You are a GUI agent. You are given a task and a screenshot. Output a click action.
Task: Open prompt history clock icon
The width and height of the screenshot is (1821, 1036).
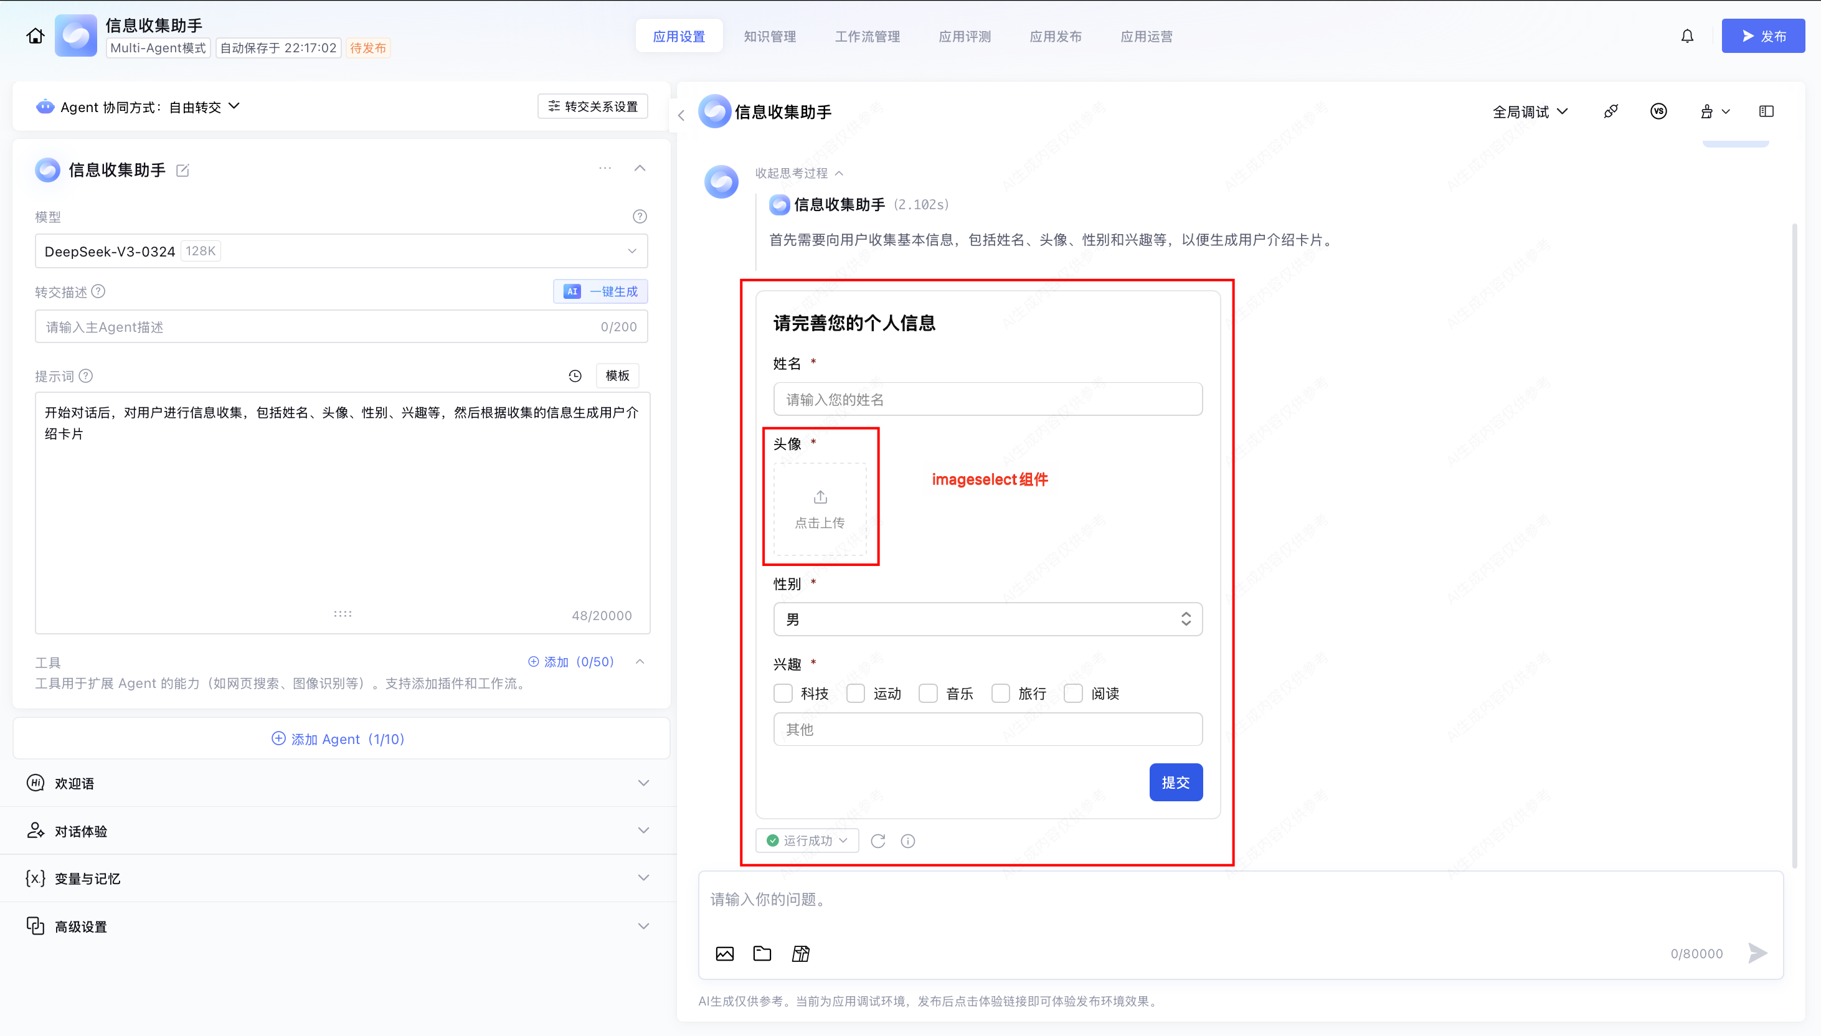click(x=575, y=375)
